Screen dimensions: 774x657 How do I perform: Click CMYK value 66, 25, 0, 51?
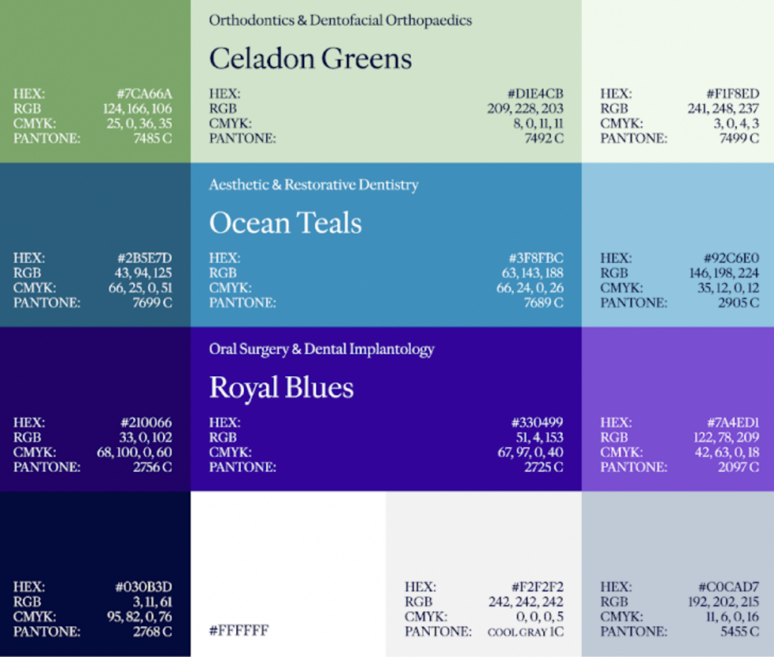click(x=140, y=288)
